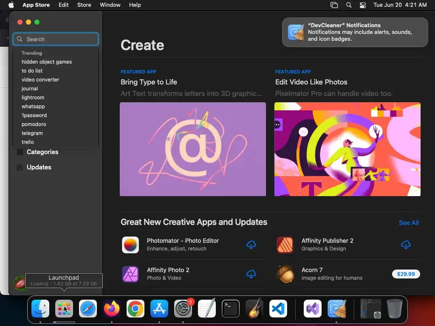Open the Apple menu
Image resolution: width=435 pixels, height=326 pixels.
[11, 5]
